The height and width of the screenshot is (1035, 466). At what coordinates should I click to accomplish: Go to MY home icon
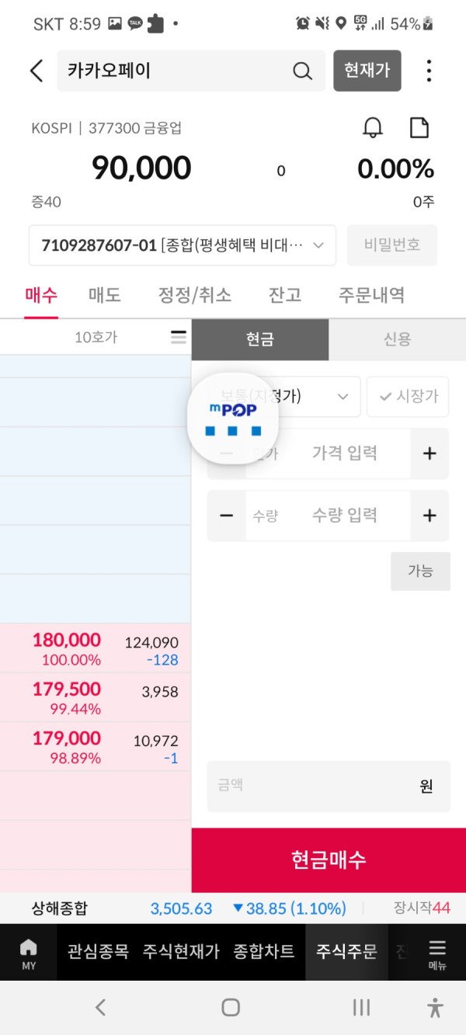coord(29,953)
